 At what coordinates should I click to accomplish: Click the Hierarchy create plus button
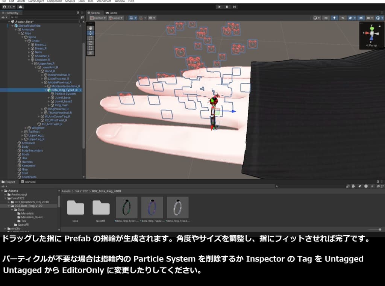pyautogui.click(x=4, y=17)
